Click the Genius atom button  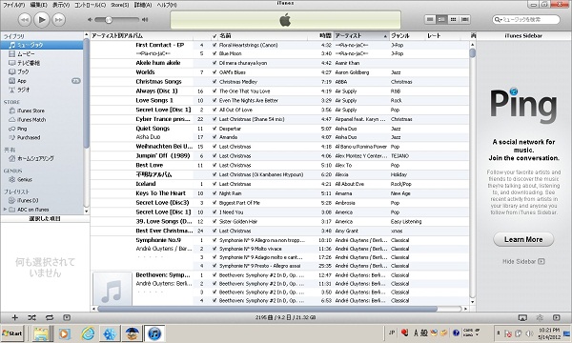point(540,318)
